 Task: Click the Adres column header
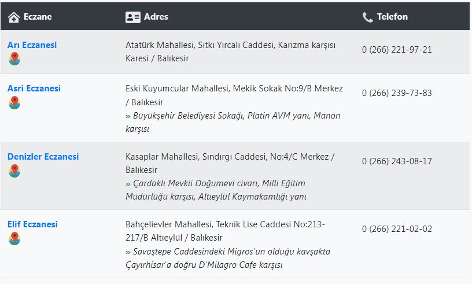click(156, 17)
